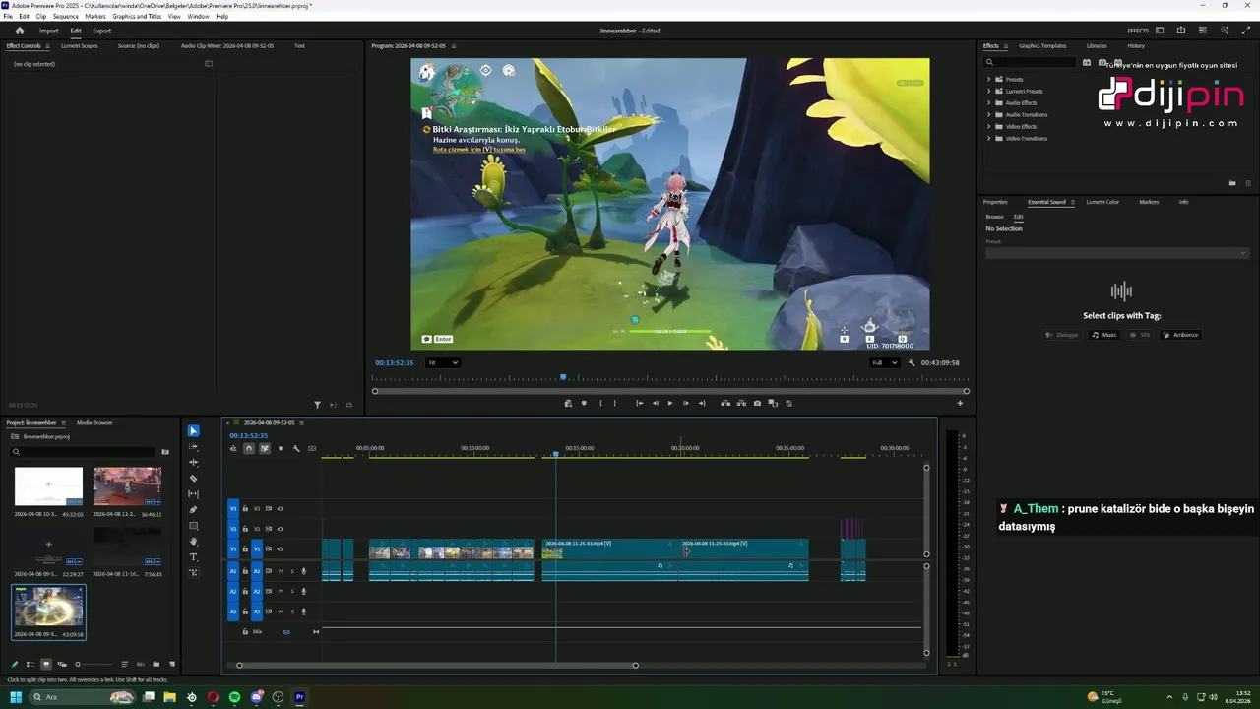This screenshot has height=709, width=1260.
Task: Select the Rectangle tool
Action: (x=193, y=526)
